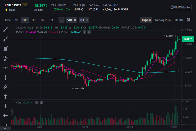Click the 10x leverage badge
Viewport: 196px width, 131px height.
(x=25, y=5)
